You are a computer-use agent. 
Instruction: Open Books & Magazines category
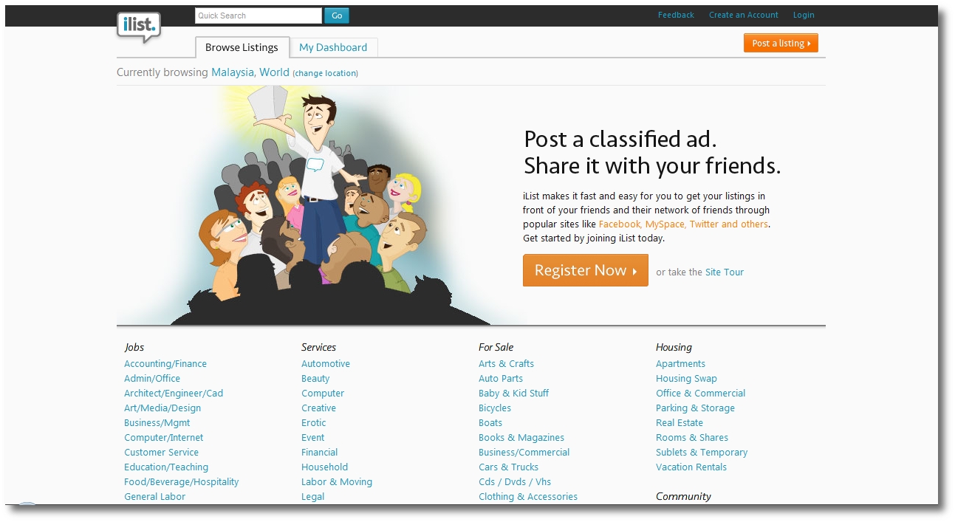tap(521, 438)
